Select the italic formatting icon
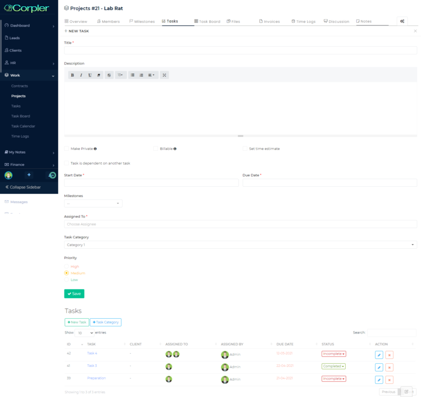This screenshot has width=423, height=397. coord(81,75)
